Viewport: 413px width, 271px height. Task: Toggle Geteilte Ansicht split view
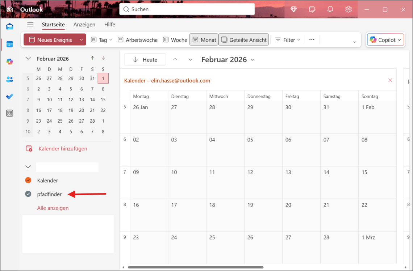(x=243, y=40)
